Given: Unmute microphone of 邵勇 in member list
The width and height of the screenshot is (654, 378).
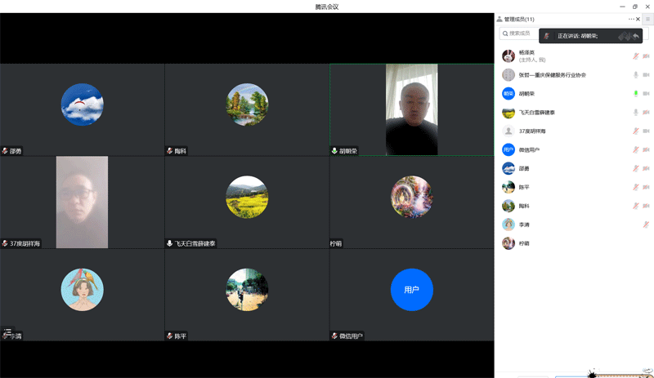Looking at the screenshot, I should pyautogui.click(x=636, y=168).
